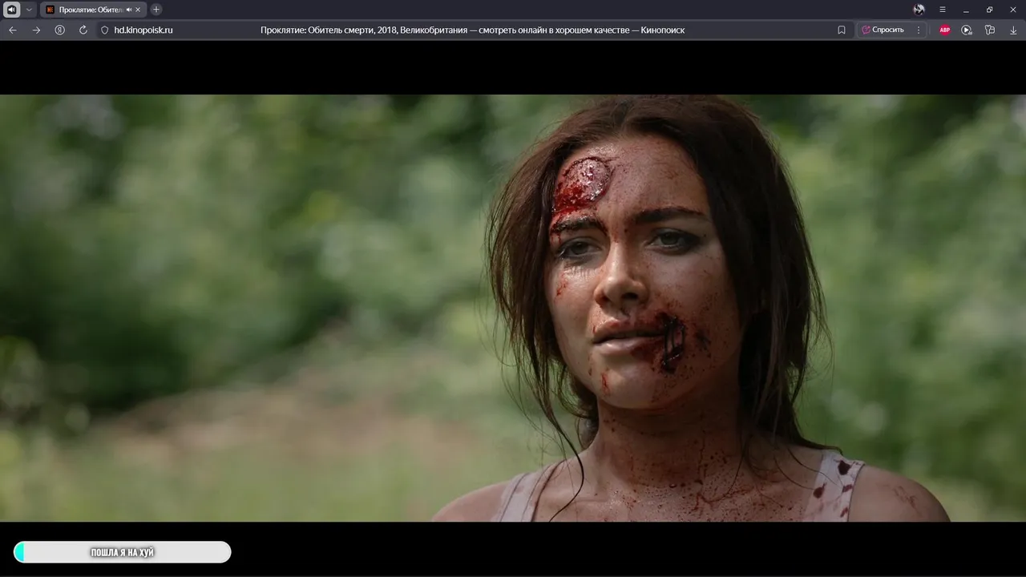1026x577 pixels.
Task: Go forward to the next page
Action: [36, 30]
